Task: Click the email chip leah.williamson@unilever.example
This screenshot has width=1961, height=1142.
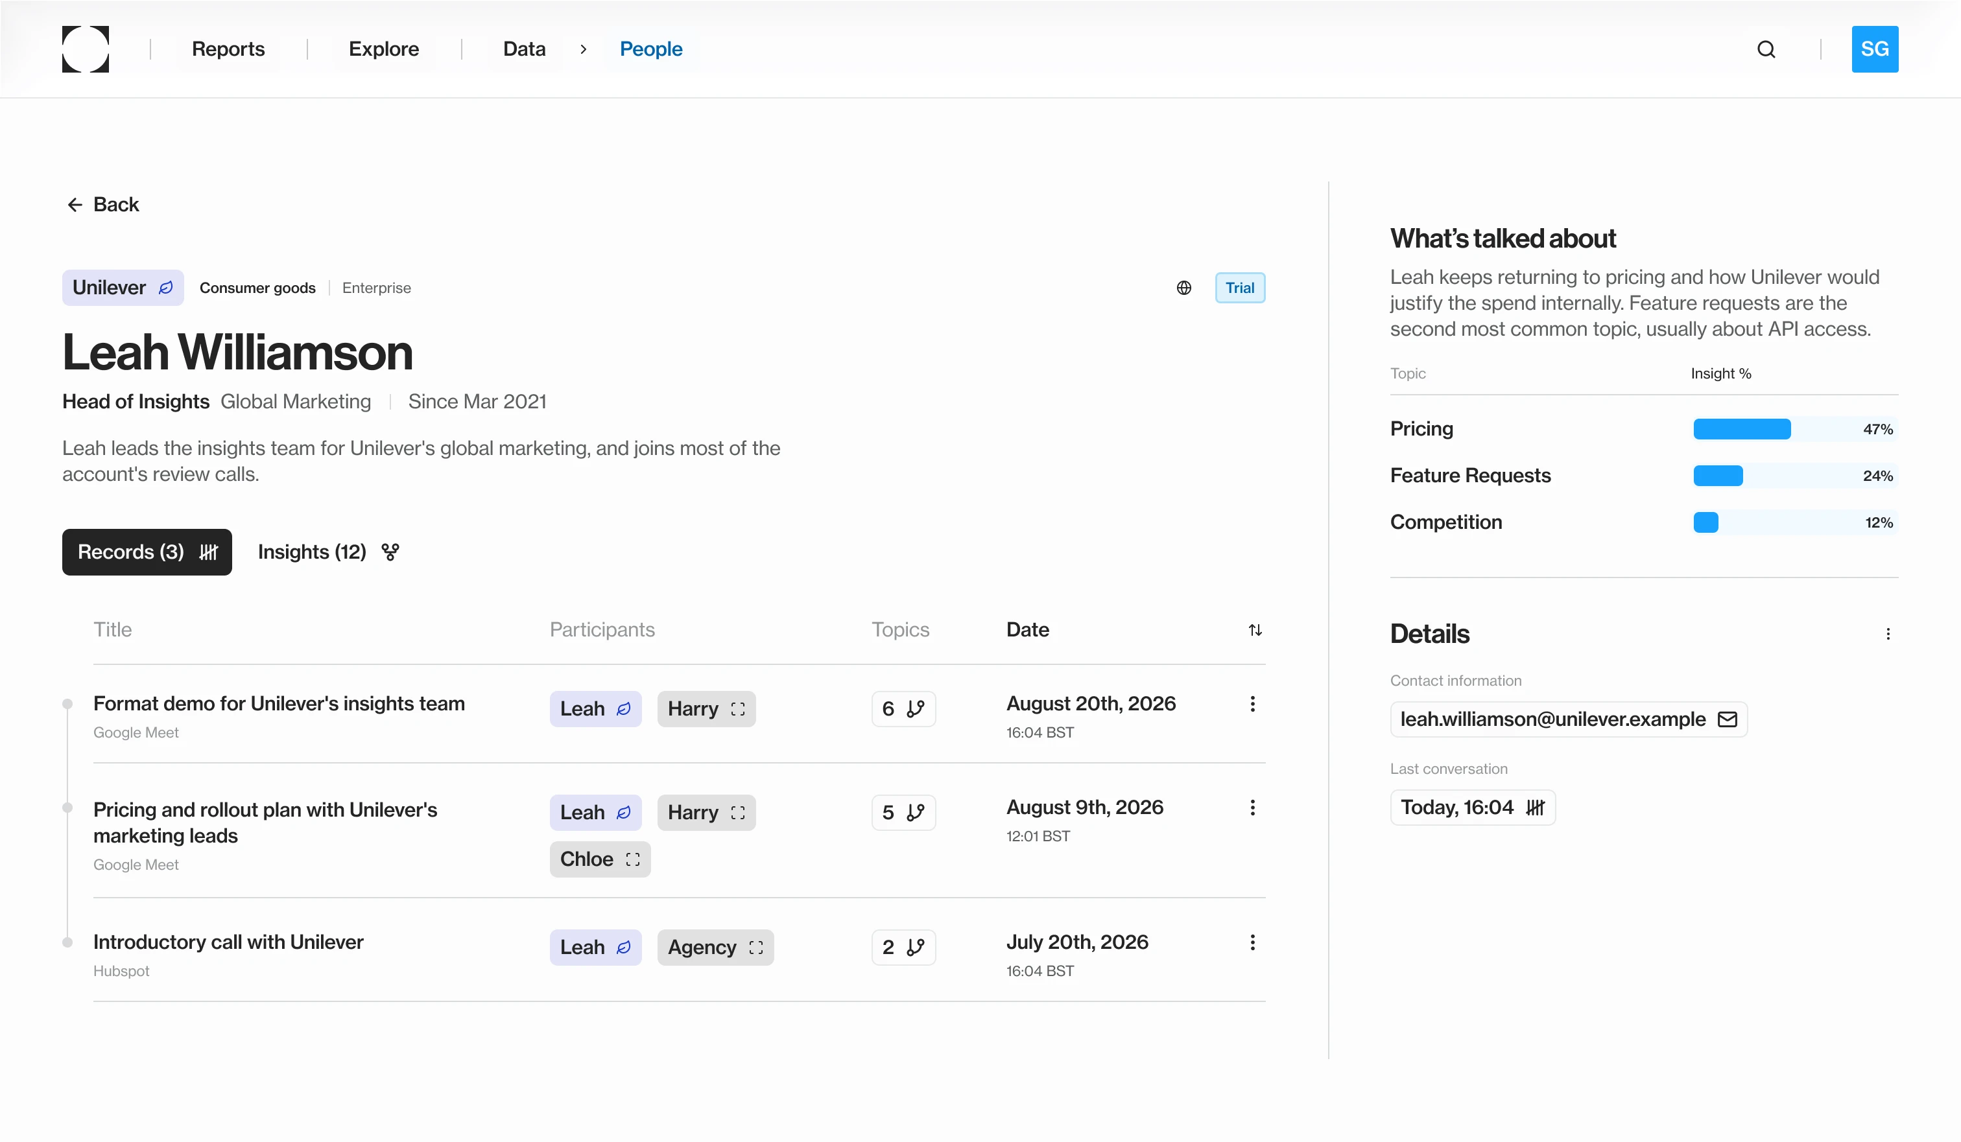Action: pyautogui.click(x=1569, y=719)
